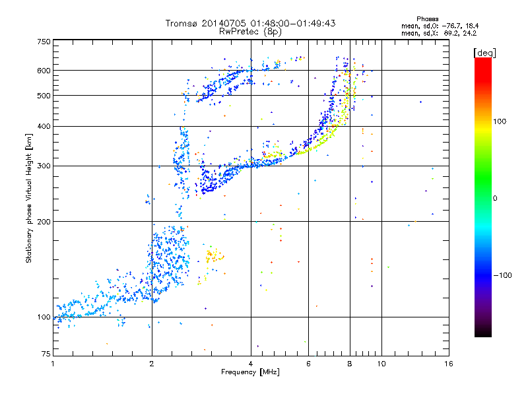Image resolution: width=528 pixels, height=396 pixels.
Task: Select the 'mean, sd,O: -76.7, 18.4' line
Action: 440,26
